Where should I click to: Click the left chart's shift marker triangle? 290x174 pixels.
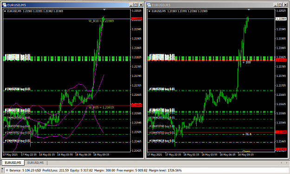pos(104,9)
